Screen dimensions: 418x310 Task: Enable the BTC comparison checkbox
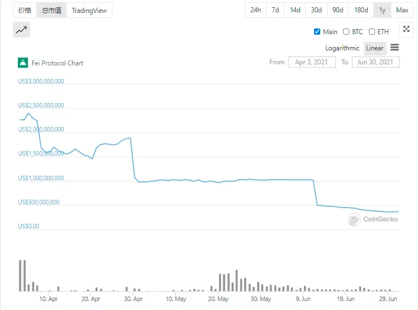click(346, 32)
